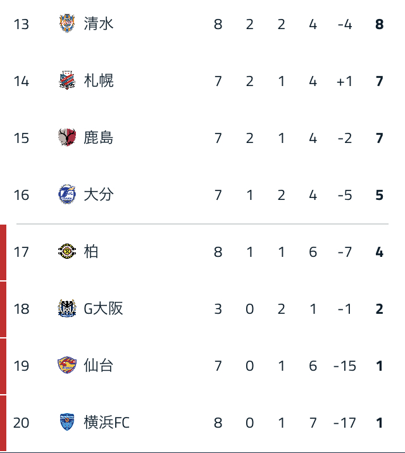
Task: Open the 横浜FC team name link
Action: [107, 422]
